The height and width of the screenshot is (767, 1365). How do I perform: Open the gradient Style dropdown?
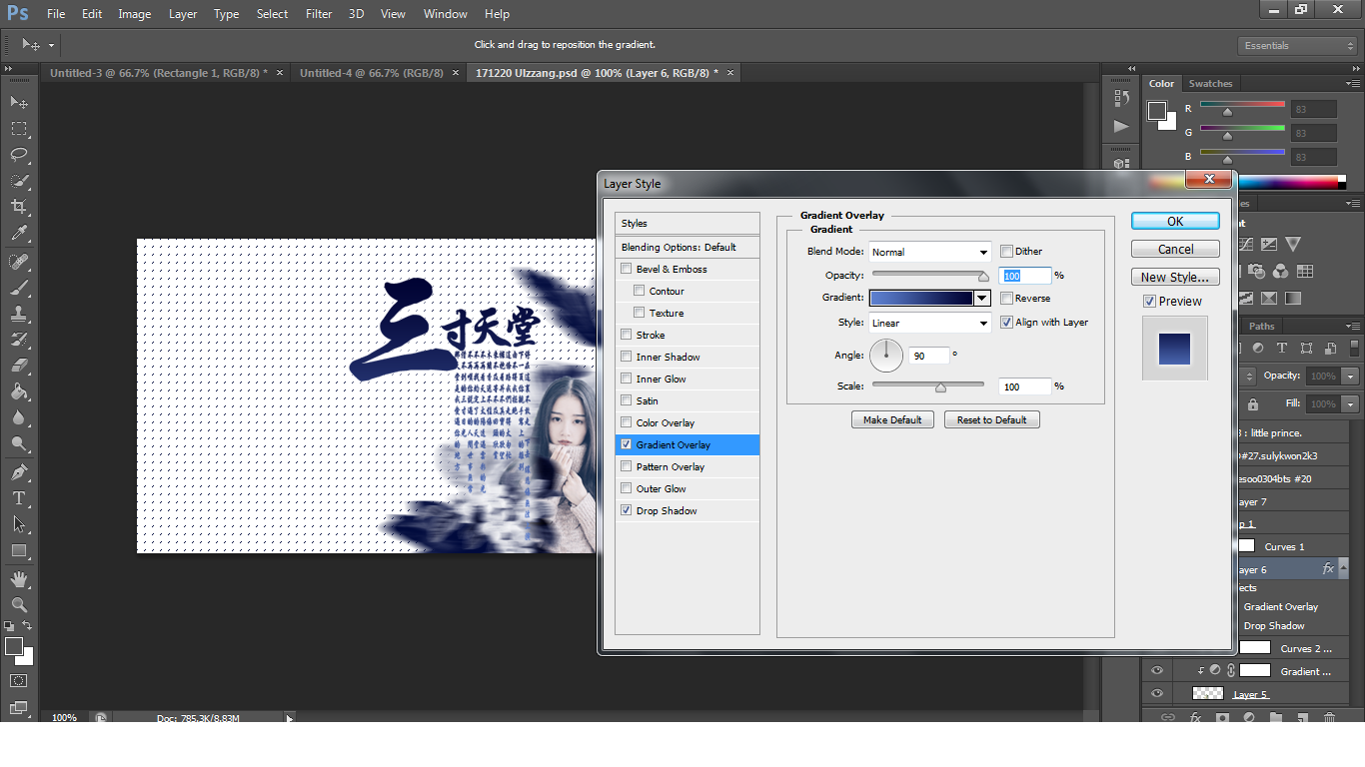(x=929, y=324)
